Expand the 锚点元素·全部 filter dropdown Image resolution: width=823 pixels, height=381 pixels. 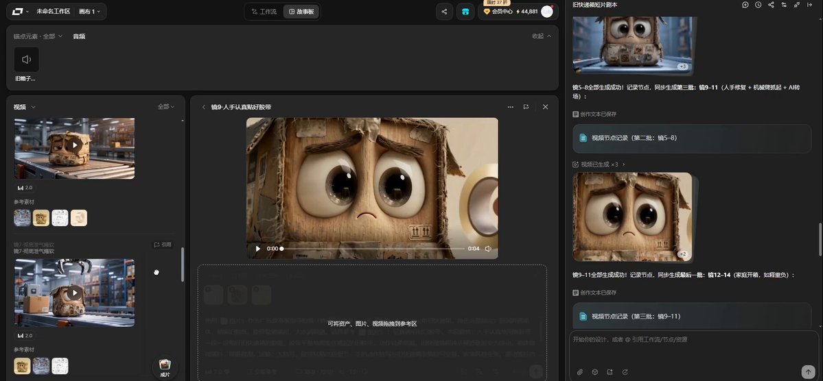click(x=38, y=36)
